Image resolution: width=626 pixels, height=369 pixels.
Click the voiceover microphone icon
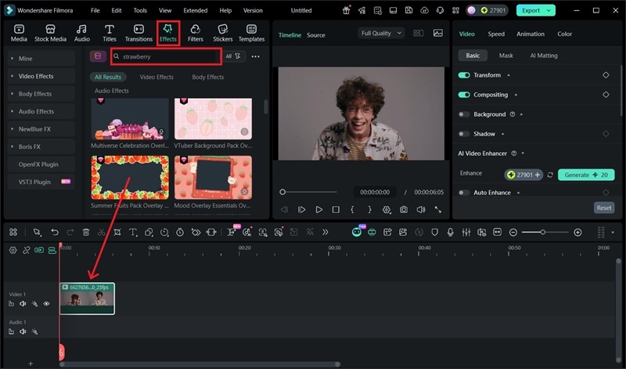(x=451, y=232)
